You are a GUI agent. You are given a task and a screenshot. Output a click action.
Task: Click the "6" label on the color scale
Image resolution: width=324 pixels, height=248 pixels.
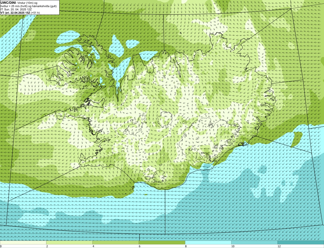point(139,246)
